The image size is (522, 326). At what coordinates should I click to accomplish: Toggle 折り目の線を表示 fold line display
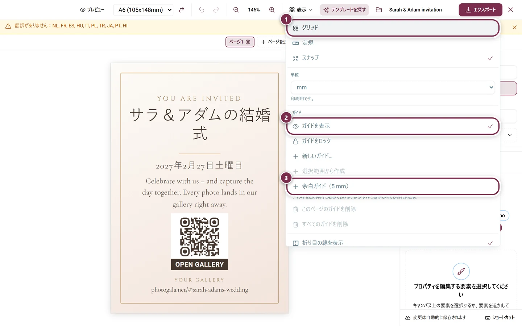[393, 243]
